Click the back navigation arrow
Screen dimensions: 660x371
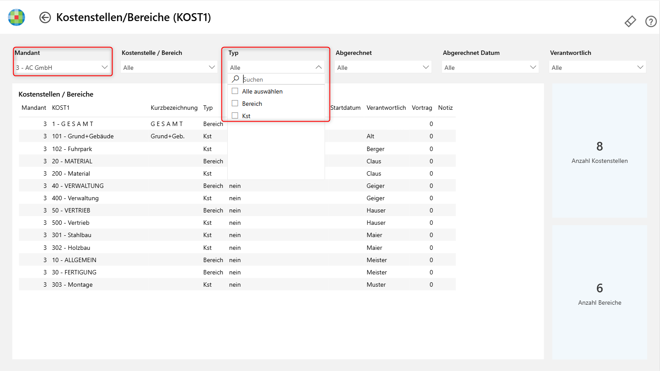(x=45, y=18)
